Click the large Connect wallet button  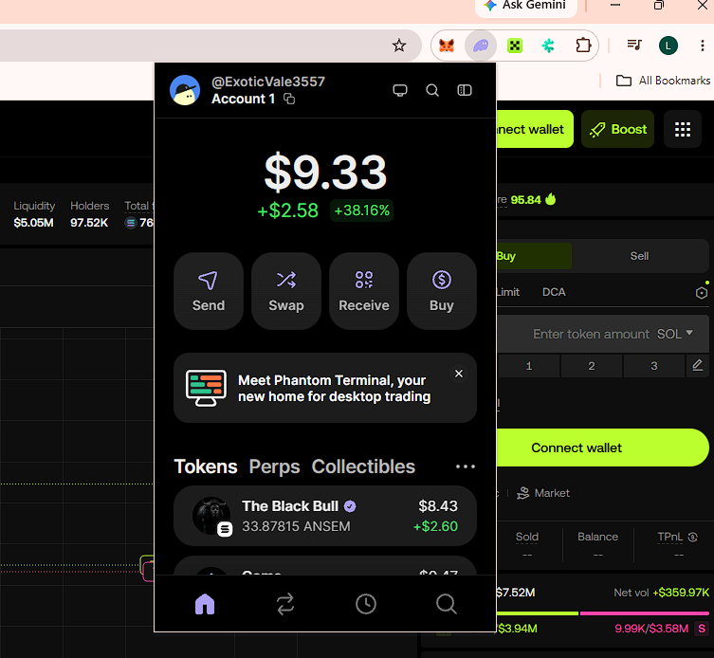point(602,448)
